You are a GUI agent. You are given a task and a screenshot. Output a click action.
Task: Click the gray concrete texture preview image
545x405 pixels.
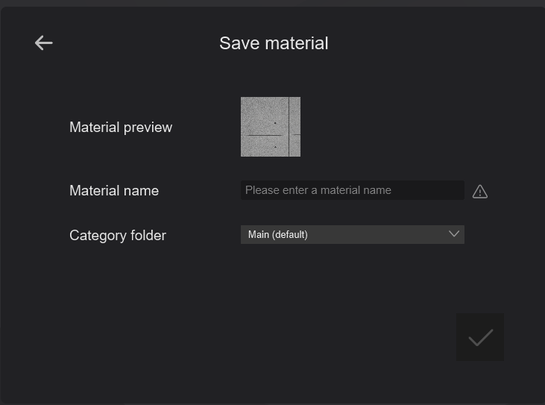[x=270, y=127]
